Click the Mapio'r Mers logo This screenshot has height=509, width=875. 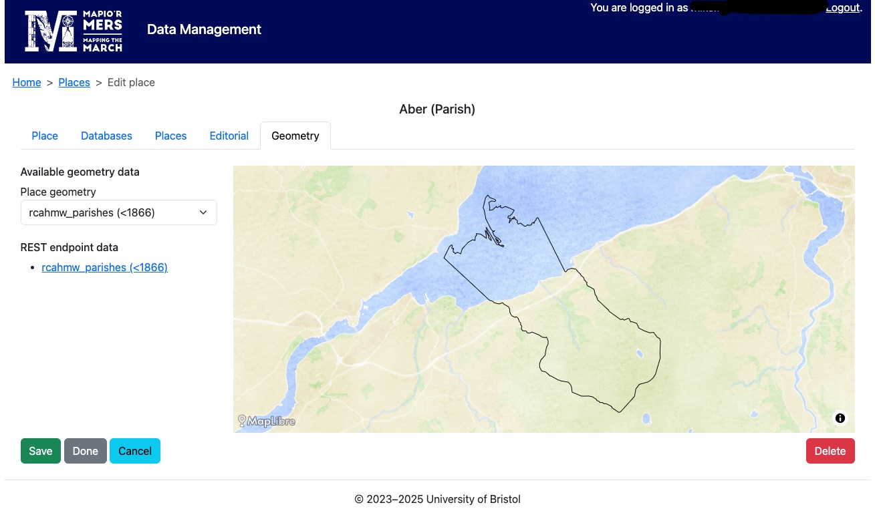click(74, 31)
